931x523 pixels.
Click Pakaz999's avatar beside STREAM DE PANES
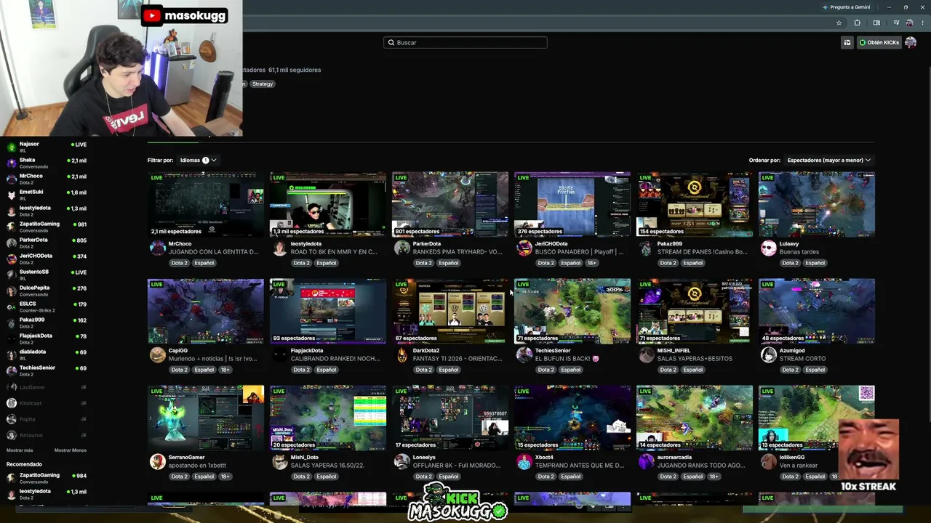647,248
